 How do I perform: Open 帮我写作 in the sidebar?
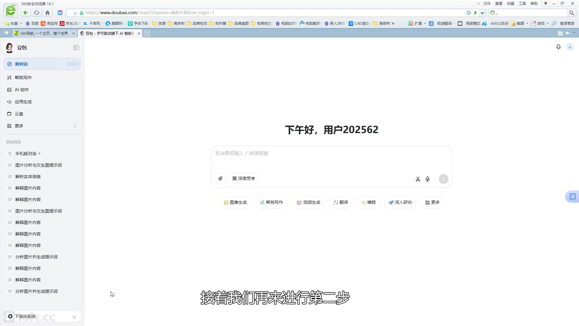[42, 78]
